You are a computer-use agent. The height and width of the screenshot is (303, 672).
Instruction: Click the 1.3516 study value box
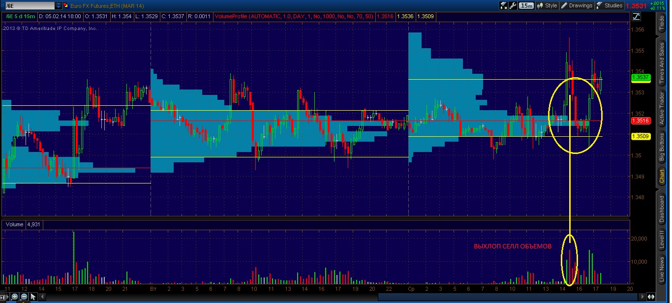(x=385, y=16)
